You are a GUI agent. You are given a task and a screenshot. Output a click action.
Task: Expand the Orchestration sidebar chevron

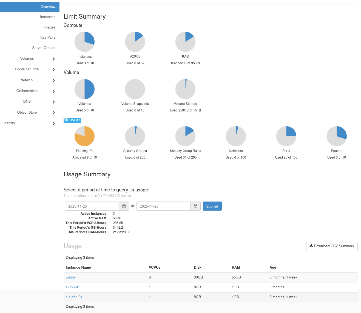pos(54,91)
